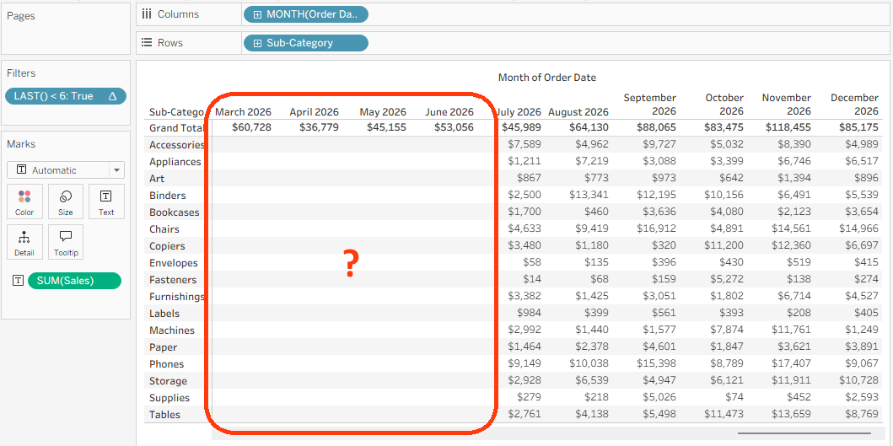Click the $13,341 Binders August value
The width and height of the screenshot is (893, 446).
(589, 196)
